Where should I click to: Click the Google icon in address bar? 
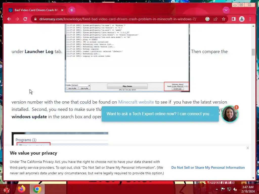click(x=207, y=19)
